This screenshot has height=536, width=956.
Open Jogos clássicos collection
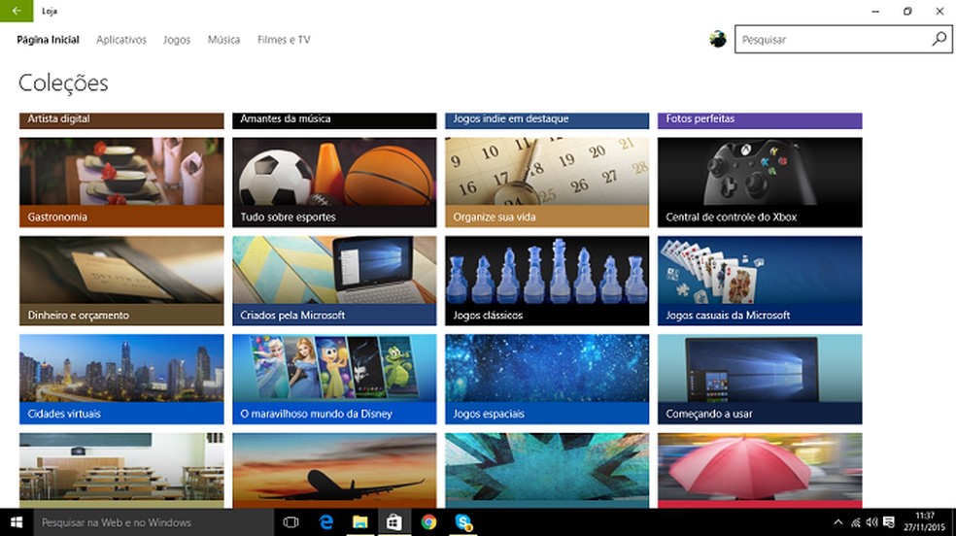(x=547, y=281)
